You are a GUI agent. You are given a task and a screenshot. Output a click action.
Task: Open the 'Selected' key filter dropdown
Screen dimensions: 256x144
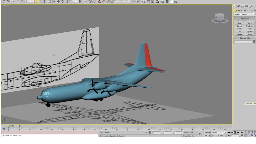(x=219, y=132)
